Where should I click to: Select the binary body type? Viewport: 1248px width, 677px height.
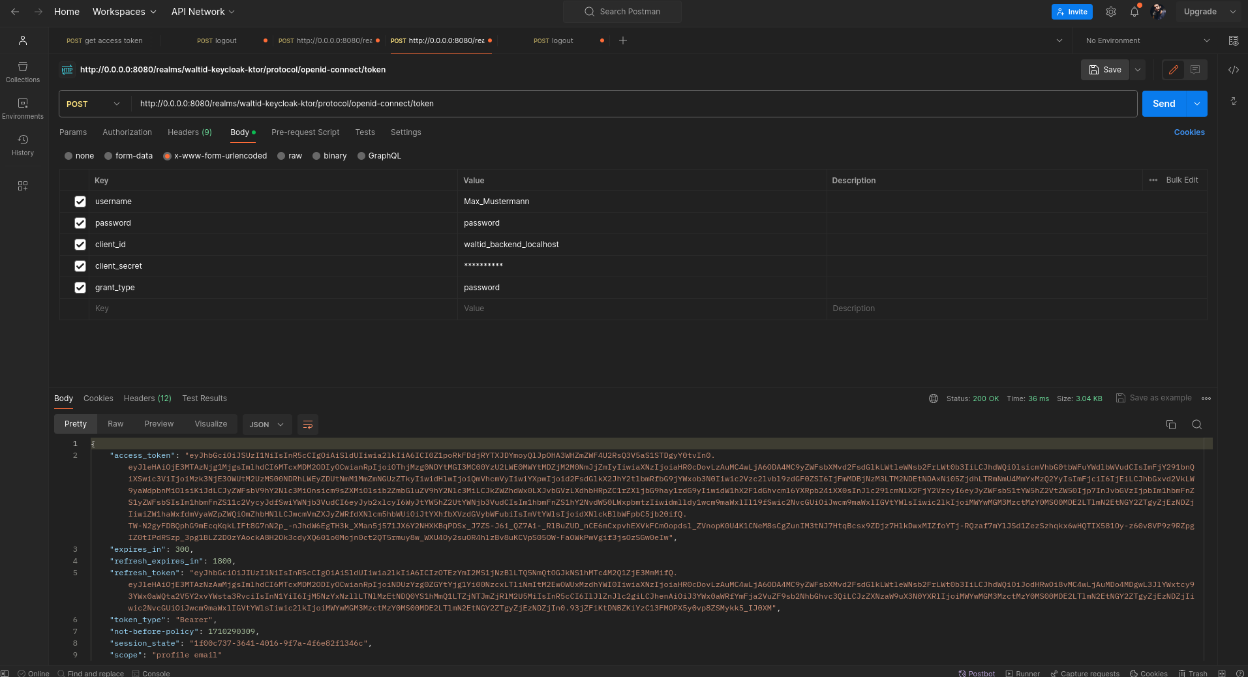point(316,156)
